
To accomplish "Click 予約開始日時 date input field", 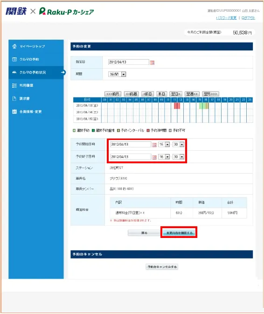I will pos(131,144).
